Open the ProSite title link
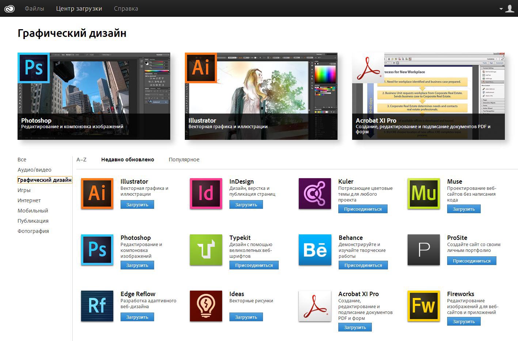The height and width of the screenshot is (341, 518). [x=457, y=238]
